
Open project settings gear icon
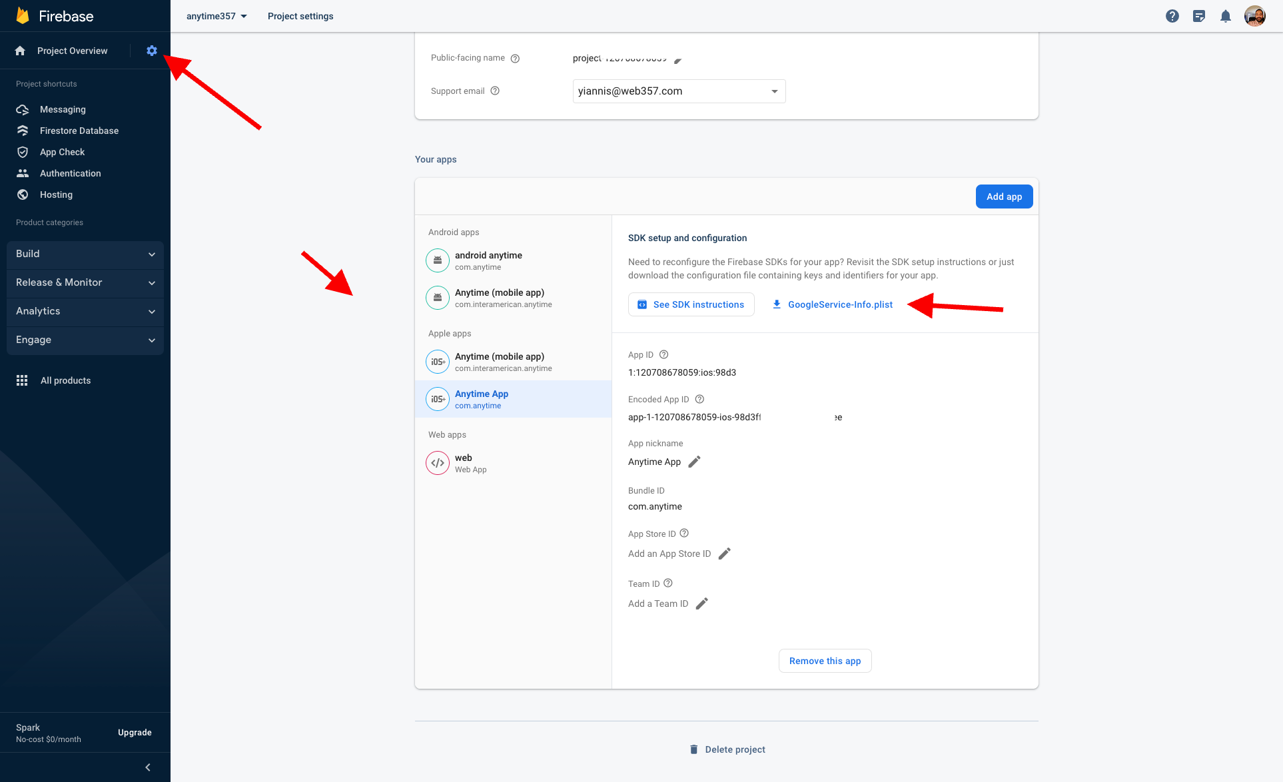pos(152,51)
